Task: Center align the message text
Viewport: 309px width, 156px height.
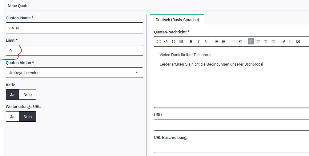Action: (x=258, y=41)
